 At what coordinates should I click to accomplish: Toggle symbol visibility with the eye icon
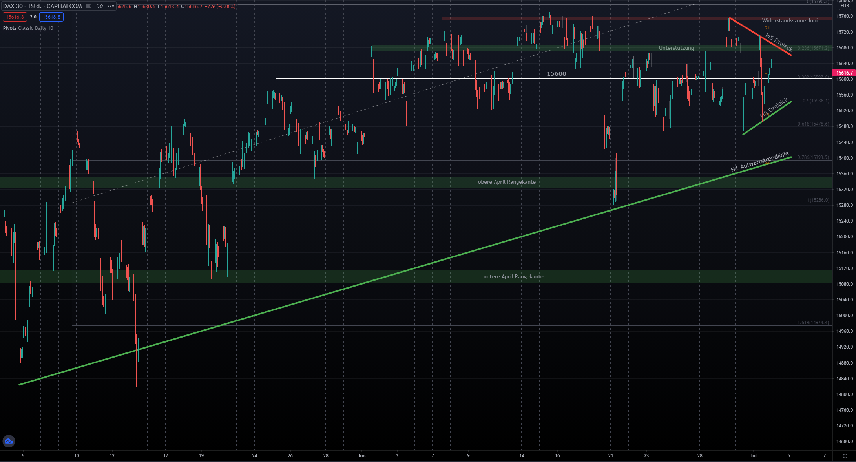point(100,6)
